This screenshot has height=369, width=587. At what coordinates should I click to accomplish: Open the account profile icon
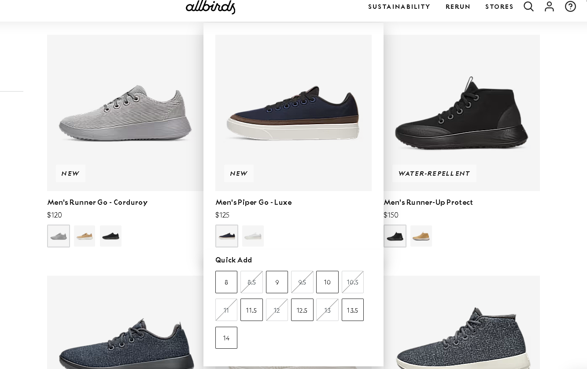tap(549, 7)
